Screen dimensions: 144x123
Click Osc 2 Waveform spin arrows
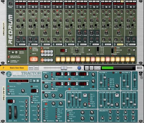point(62,84)
